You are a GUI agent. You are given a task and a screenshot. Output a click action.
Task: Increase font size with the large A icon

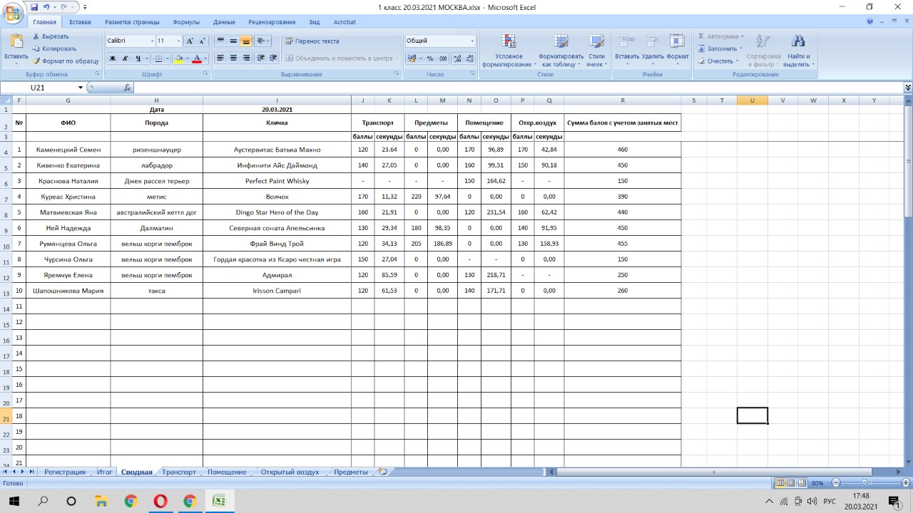(x=190, y=41)
